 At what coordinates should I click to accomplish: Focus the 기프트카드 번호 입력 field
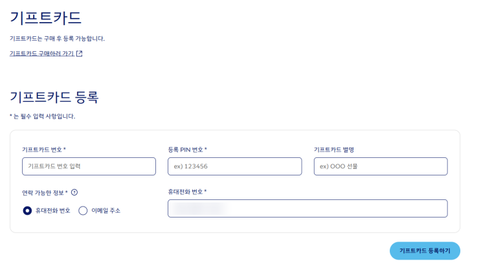click(89, 166)
